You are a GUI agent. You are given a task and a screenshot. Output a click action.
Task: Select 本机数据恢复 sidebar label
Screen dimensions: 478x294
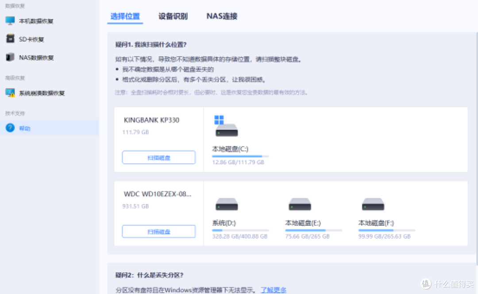(x=36, y=21)
